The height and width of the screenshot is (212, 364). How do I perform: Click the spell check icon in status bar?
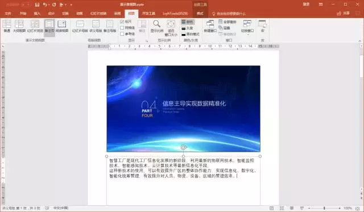pyautogui.click(x=47, y=208)
